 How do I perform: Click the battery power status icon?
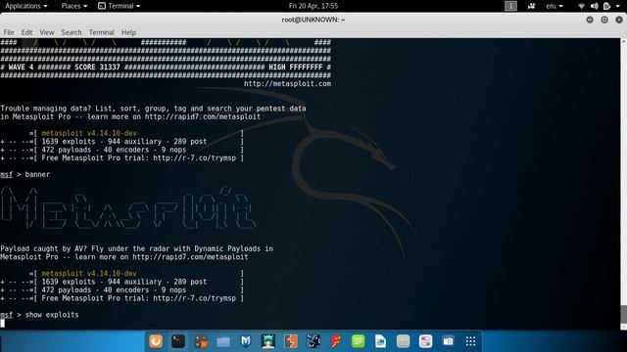click(606, 6)
